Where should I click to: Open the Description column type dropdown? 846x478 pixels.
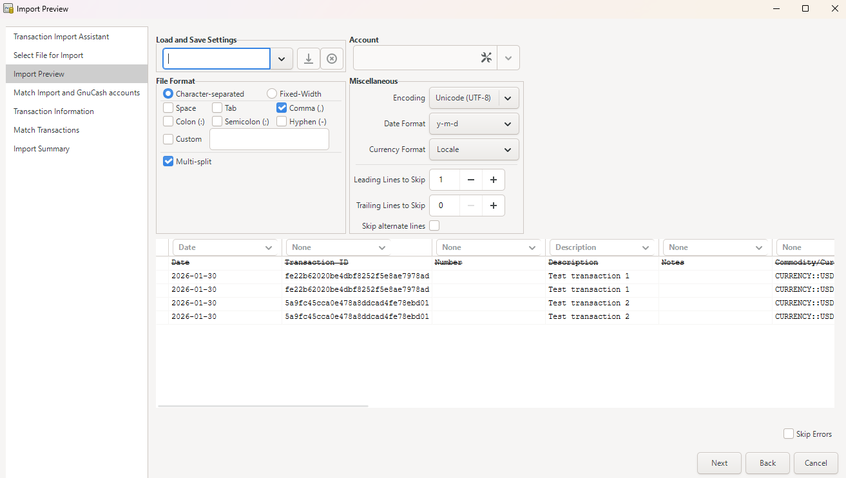click(x=602, y=247)
